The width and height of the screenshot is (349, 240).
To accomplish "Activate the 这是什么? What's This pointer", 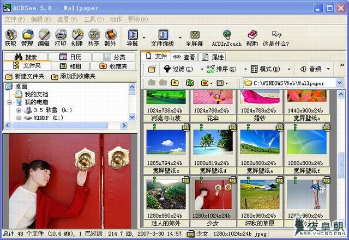I will 276,38.
